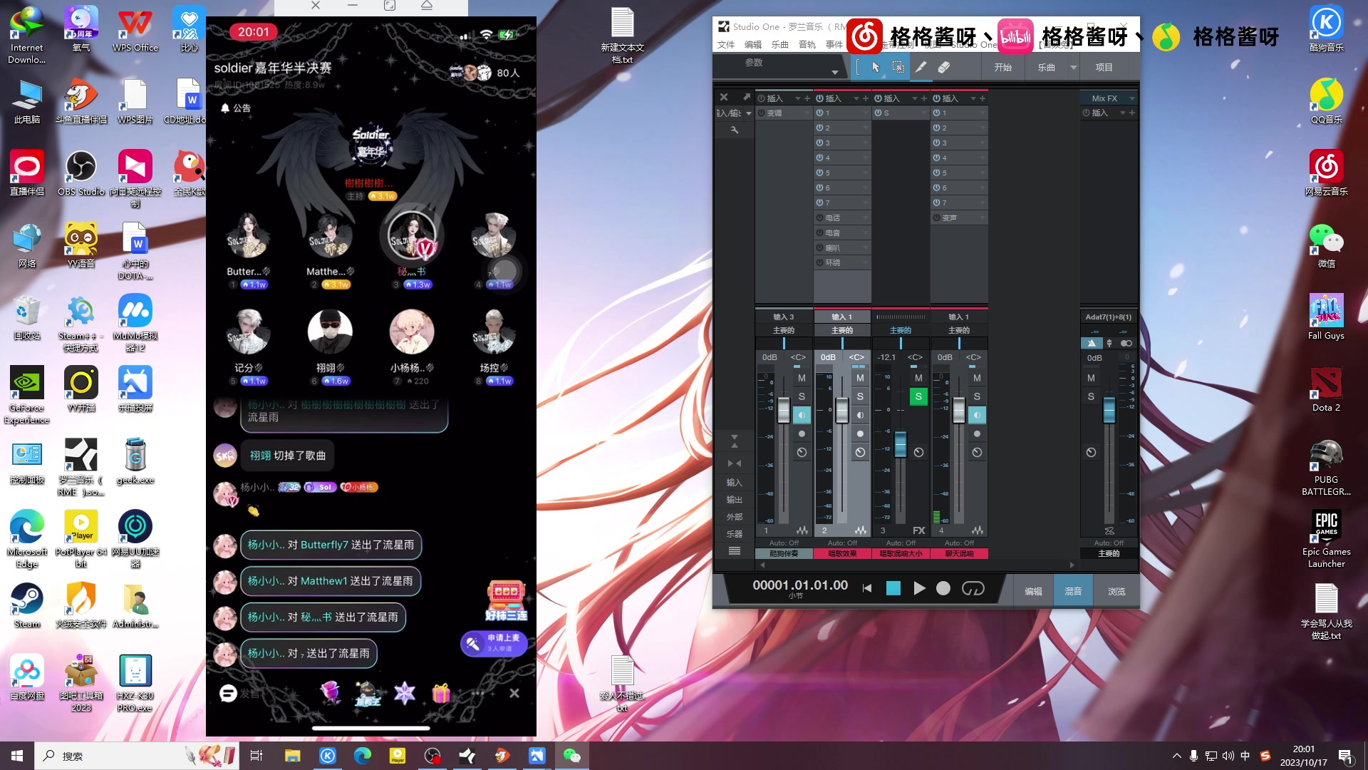1368x770 pixels.
Task: Choose the Paint (pencil) tool in Studio One
Action: (921, 67)
